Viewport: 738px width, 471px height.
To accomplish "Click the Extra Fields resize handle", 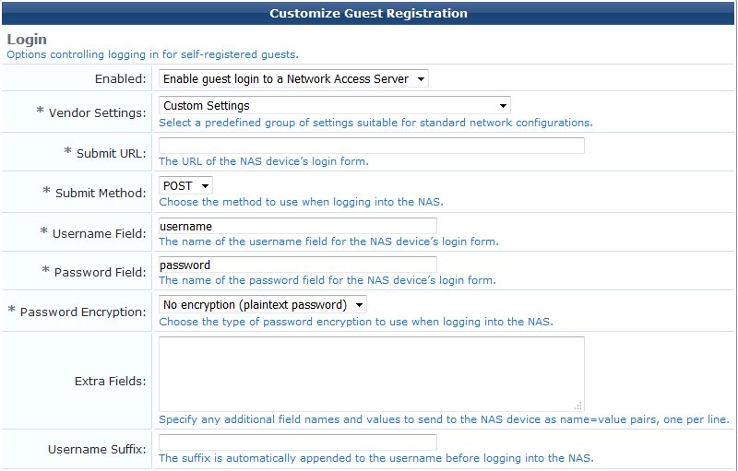I will pyautogui.click(x=578, y=406).
